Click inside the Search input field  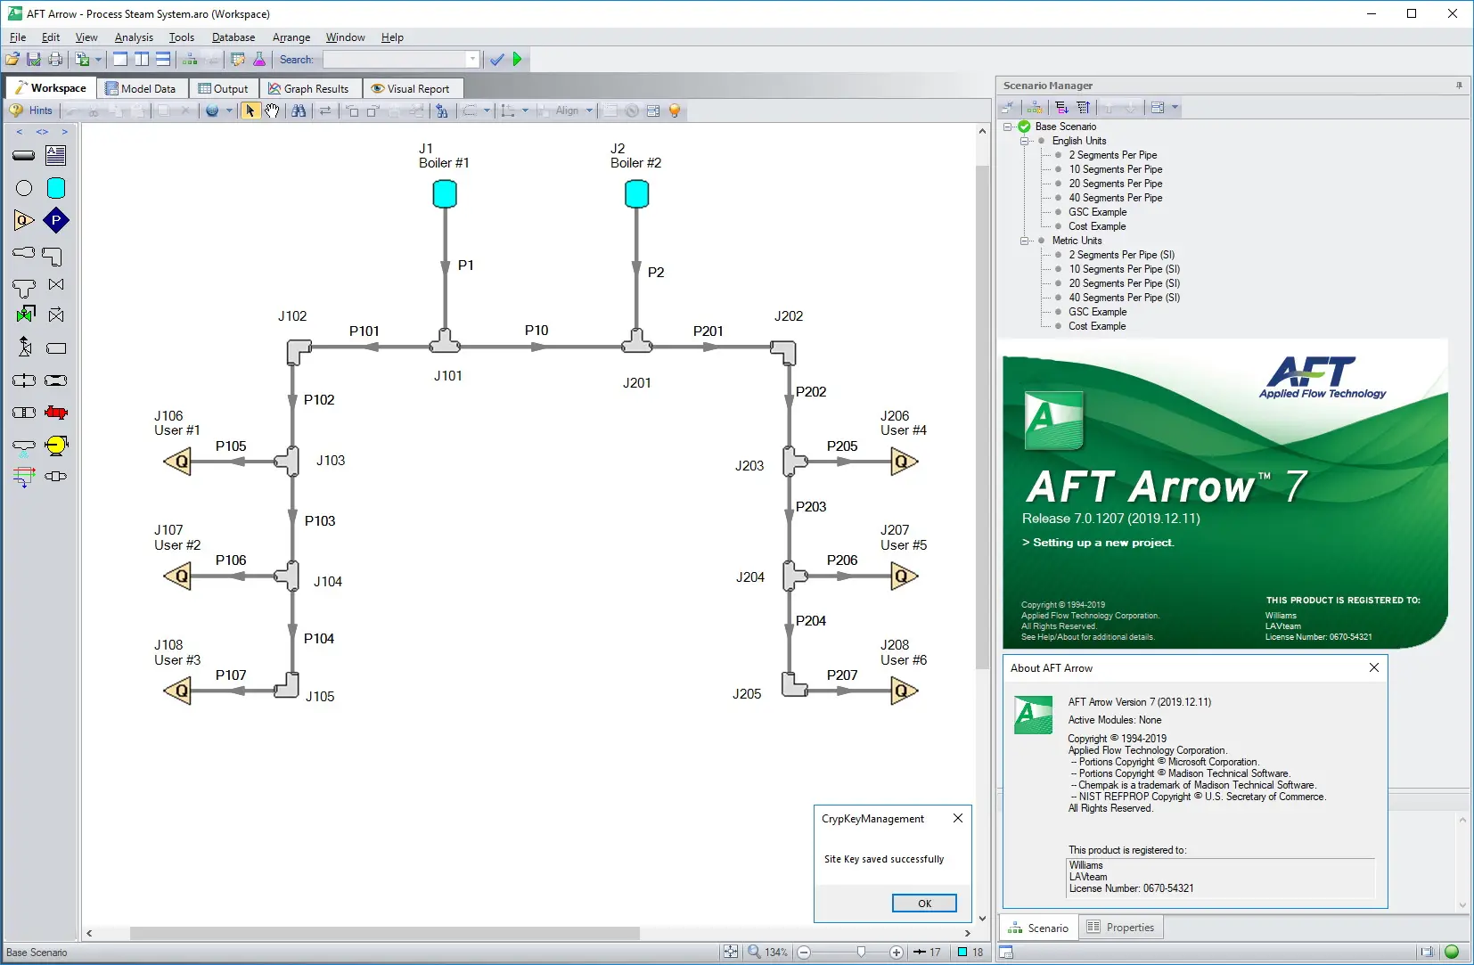(x=395, y=60)
